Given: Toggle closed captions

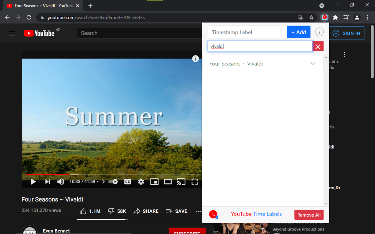Looking at the screenshot, I should tap(127, 182).
